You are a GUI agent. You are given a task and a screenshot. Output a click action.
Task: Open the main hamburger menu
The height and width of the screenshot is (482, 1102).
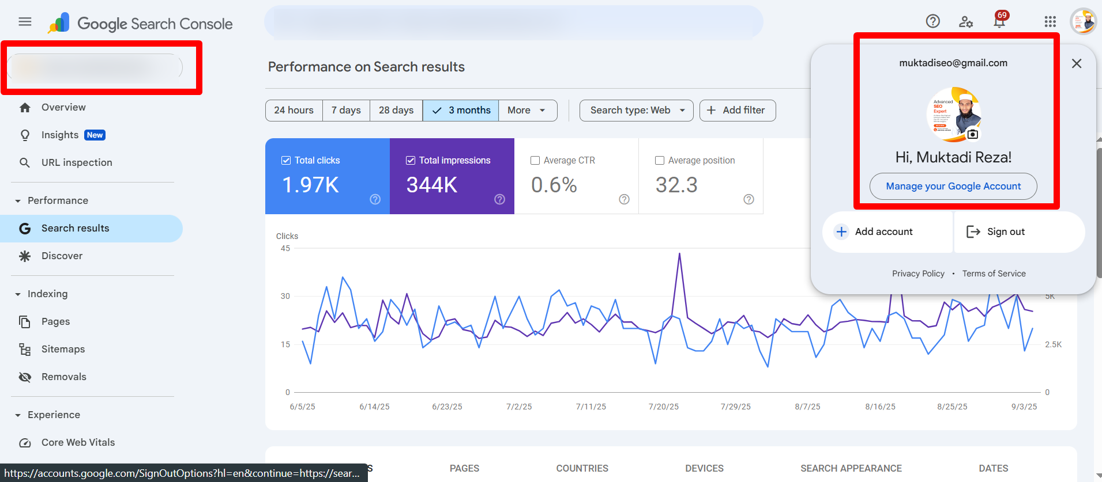tap(25, 22)
